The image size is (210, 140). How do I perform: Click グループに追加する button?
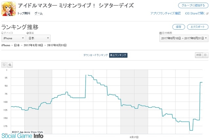coord(193,5)
